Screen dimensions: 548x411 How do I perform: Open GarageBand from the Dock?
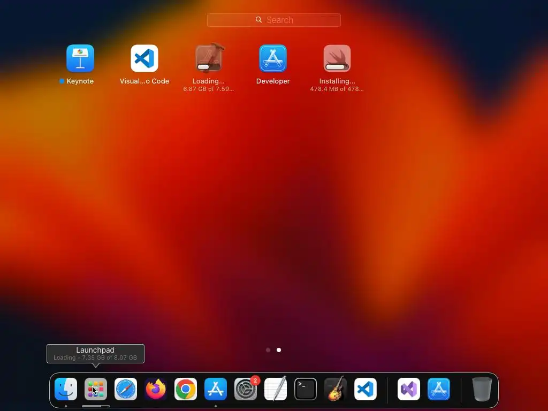click(x=336, y=389)
